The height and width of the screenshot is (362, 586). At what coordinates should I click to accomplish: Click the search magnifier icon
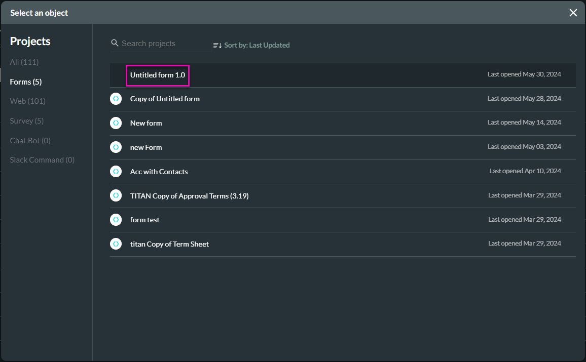pyautogui.click(x=115, y=43)
